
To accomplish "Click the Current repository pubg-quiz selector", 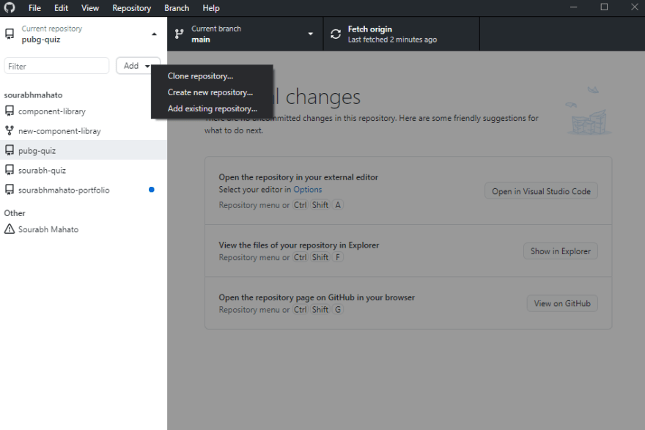I will click(84, 34).
